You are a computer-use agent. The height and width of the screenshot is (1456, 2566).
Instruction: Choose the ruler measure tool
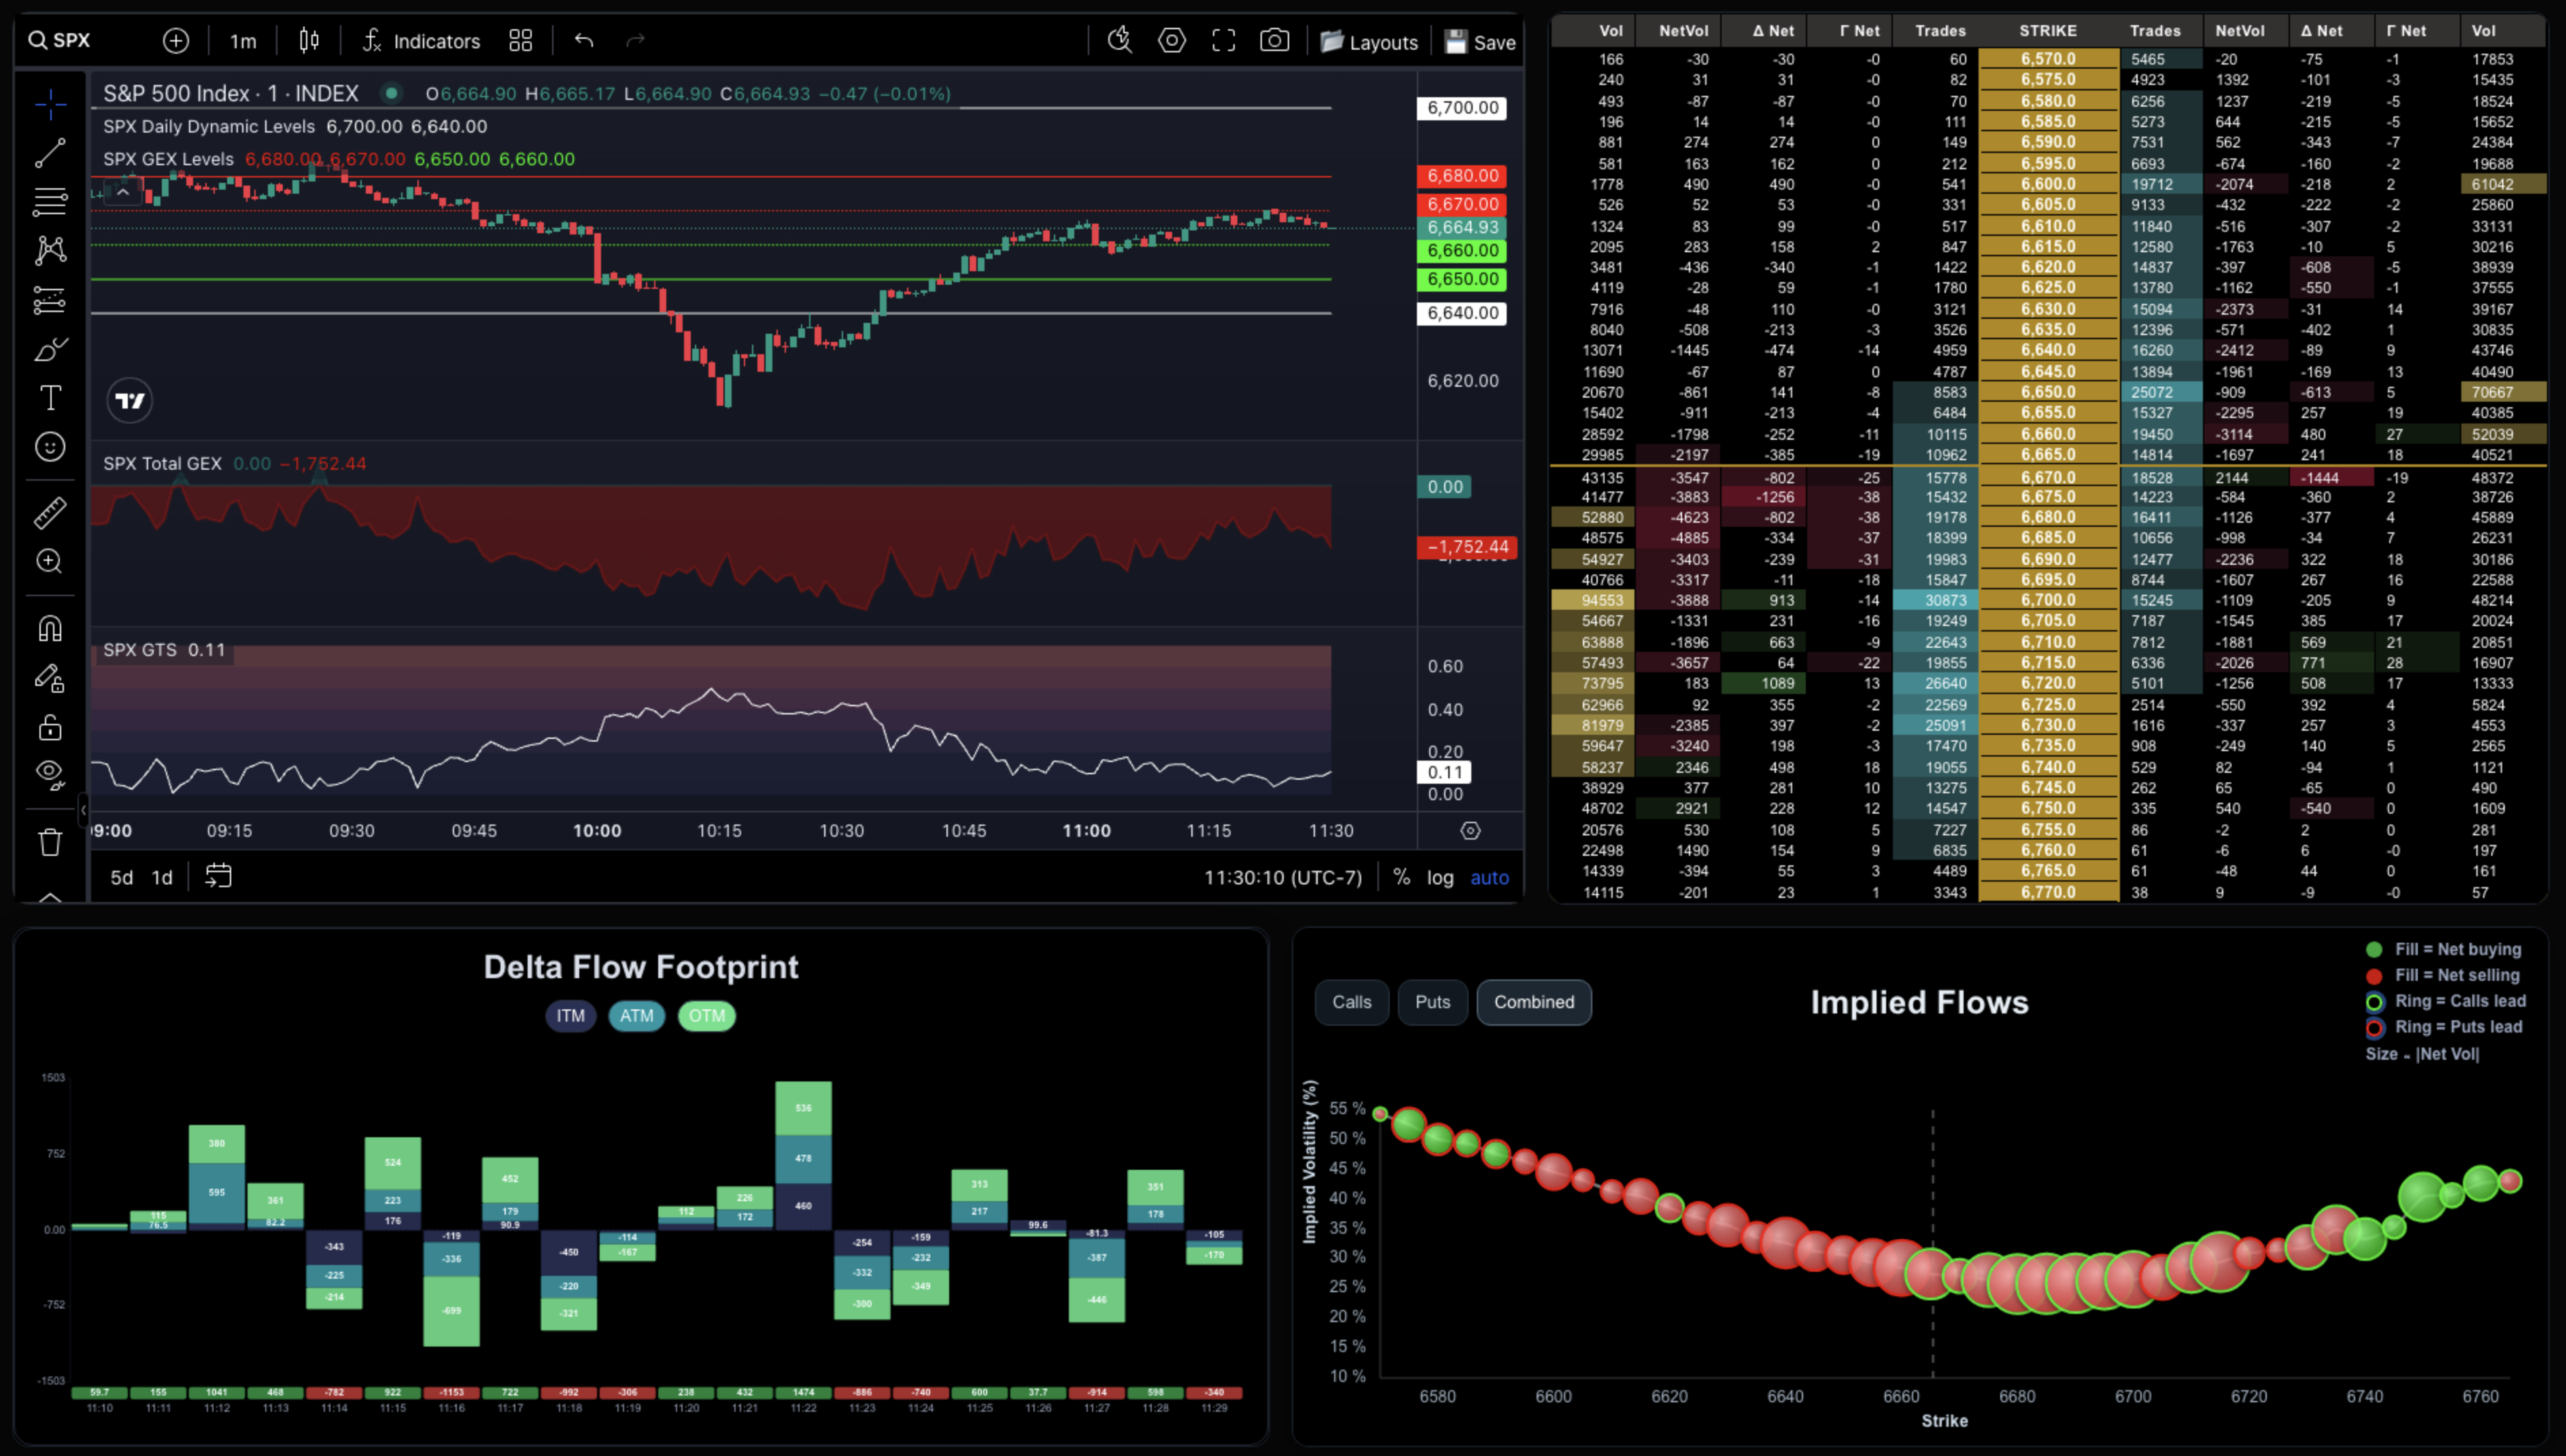point(50,513)
